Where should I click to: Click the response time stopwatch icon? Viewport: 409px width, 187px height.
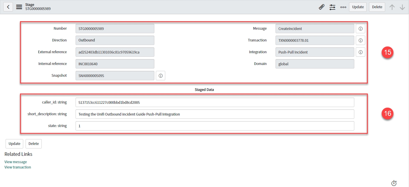[x=394, y=183]
